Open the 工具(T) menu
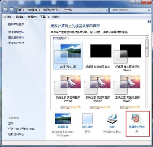The width and height of the screenshot is (153, 147). pyautogui.click(x=44, y=17)
